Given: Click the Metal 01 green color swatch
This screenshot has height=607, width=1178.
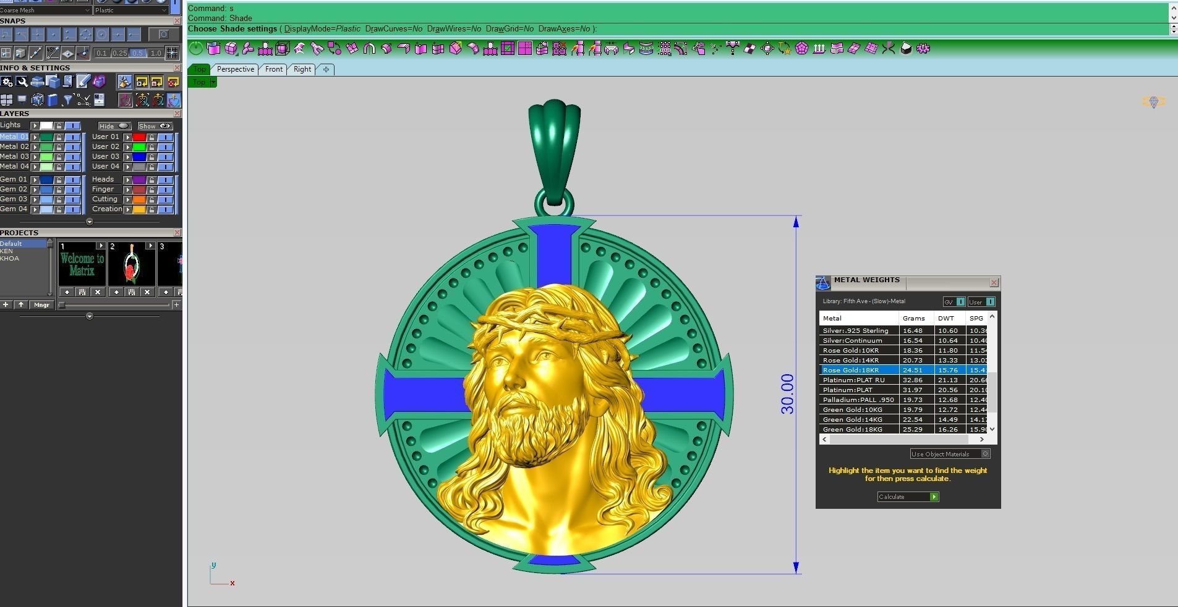Looking at the screenshot, I should (46, 137).
